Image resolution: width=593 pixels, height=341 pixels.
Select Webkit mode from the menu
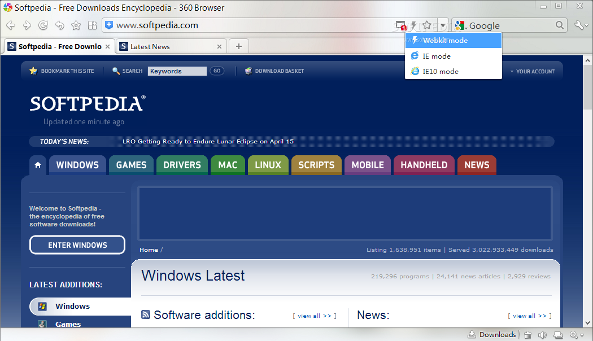coord(454,41)
